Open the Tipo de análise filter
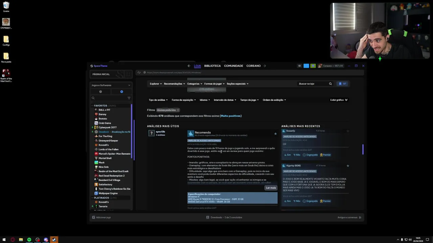This screenshot has width=433, height=243. pos(158,100)
